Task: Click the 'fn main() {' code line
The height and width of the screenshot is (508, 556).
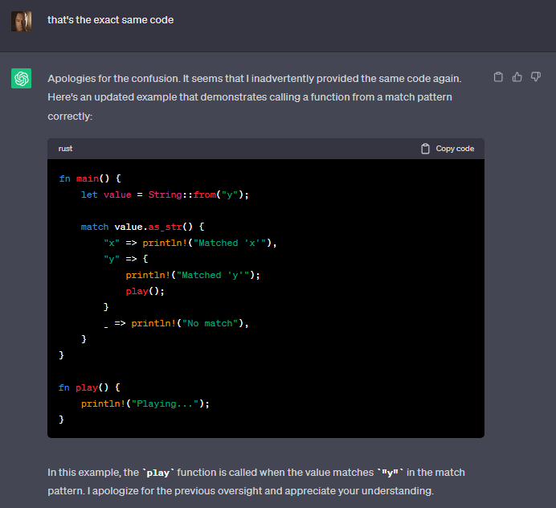Action: [x=90, y=178]
